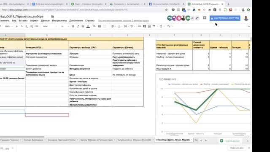Decrease decimal places
Viewport: 270px width, 152px height.
(26, 26)
